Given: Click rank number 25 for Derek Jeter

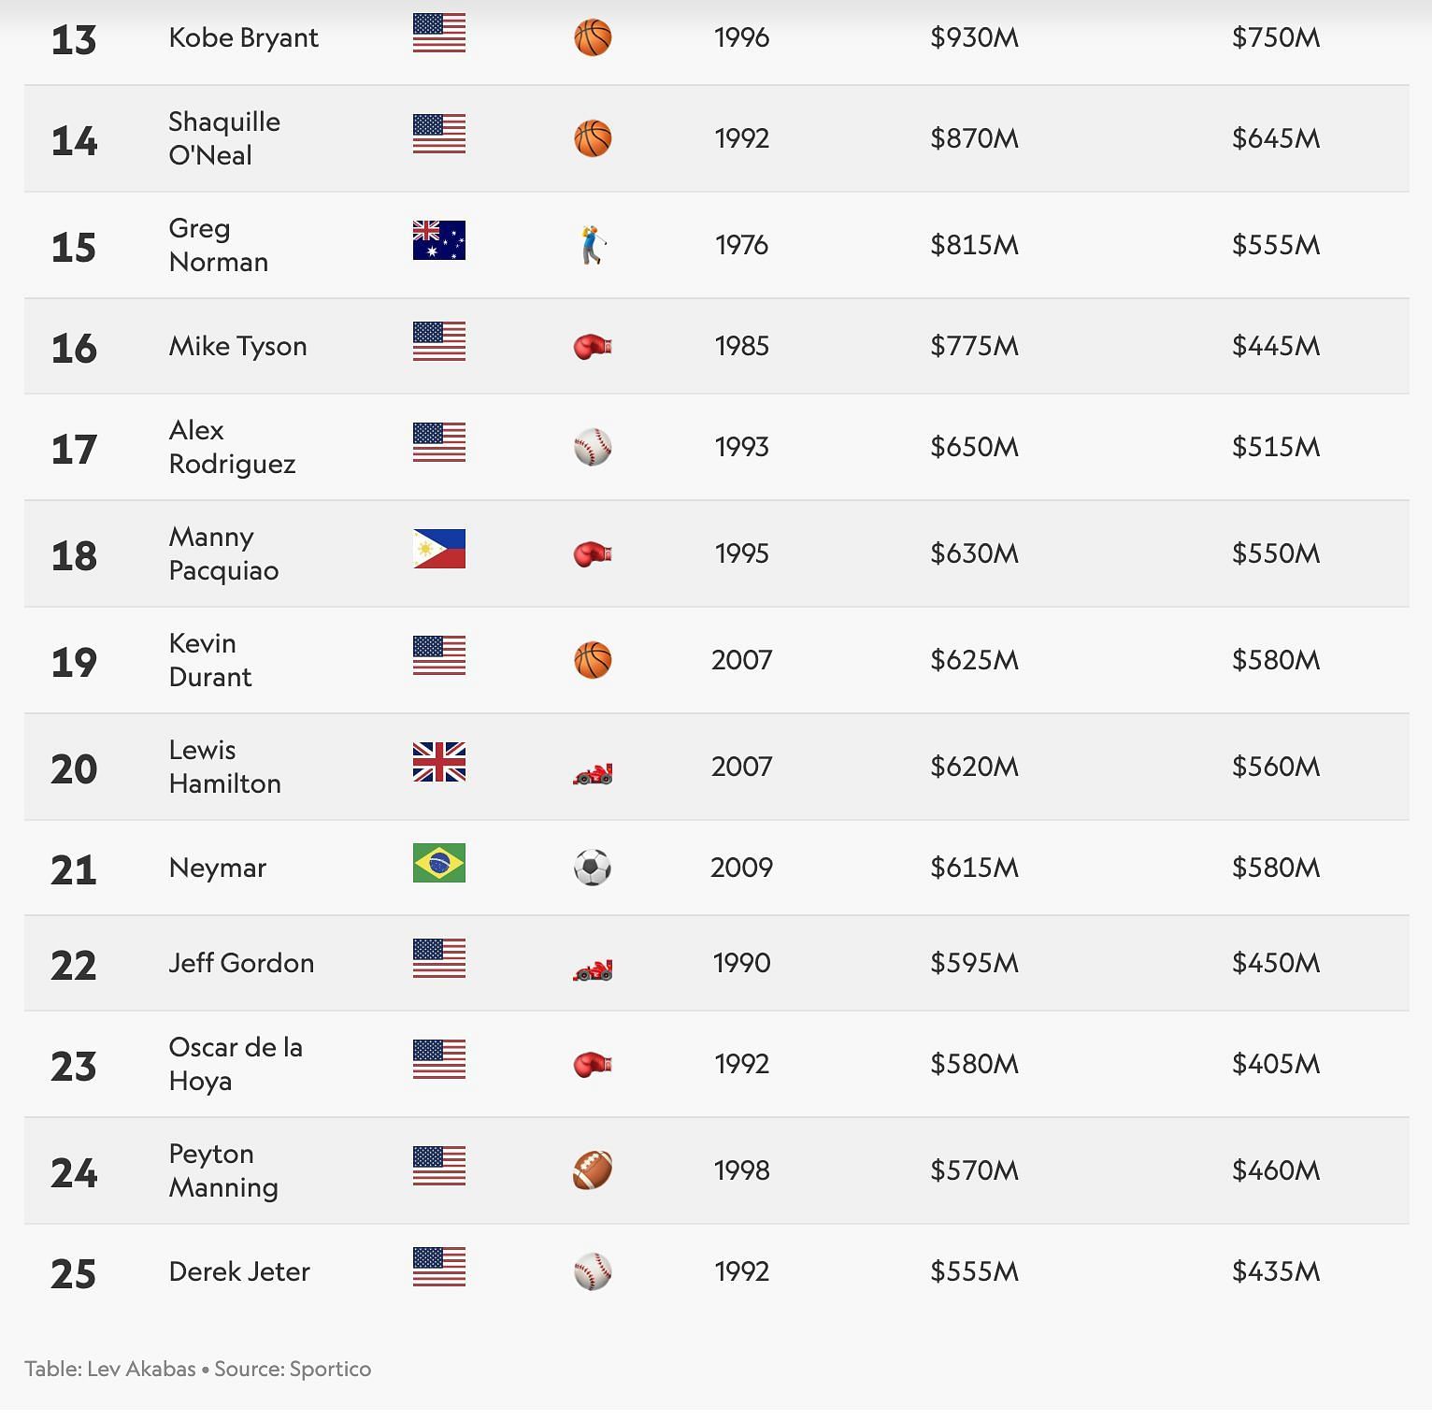Looking at the screenshot, I should coord(74,1274).
